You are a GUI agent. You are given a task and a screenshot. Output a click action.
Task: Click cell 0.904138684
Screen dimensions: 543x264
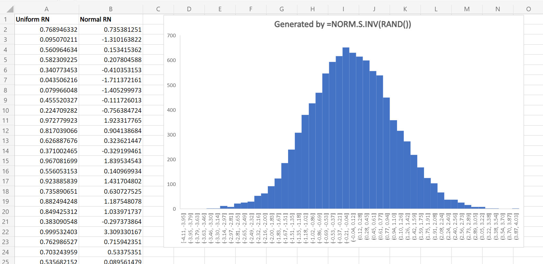point(111,131)
